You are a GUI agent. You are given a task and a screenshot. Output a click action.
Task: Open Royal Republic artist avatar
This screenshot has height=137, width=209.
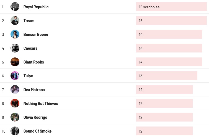click(15, 7)
